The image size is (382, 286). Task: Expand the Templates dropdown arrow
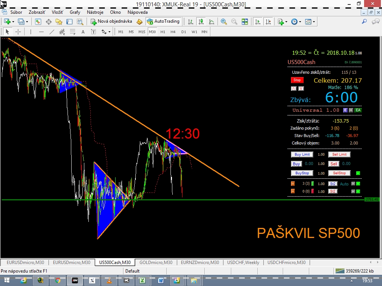[x=314, y=22]
